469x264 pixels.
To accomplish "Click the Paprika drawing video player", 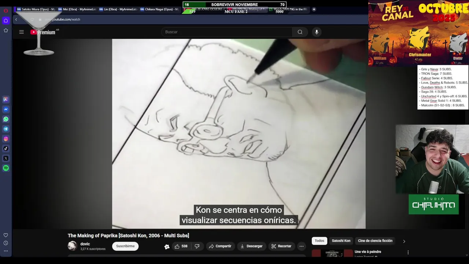I will tap(239, 134).
